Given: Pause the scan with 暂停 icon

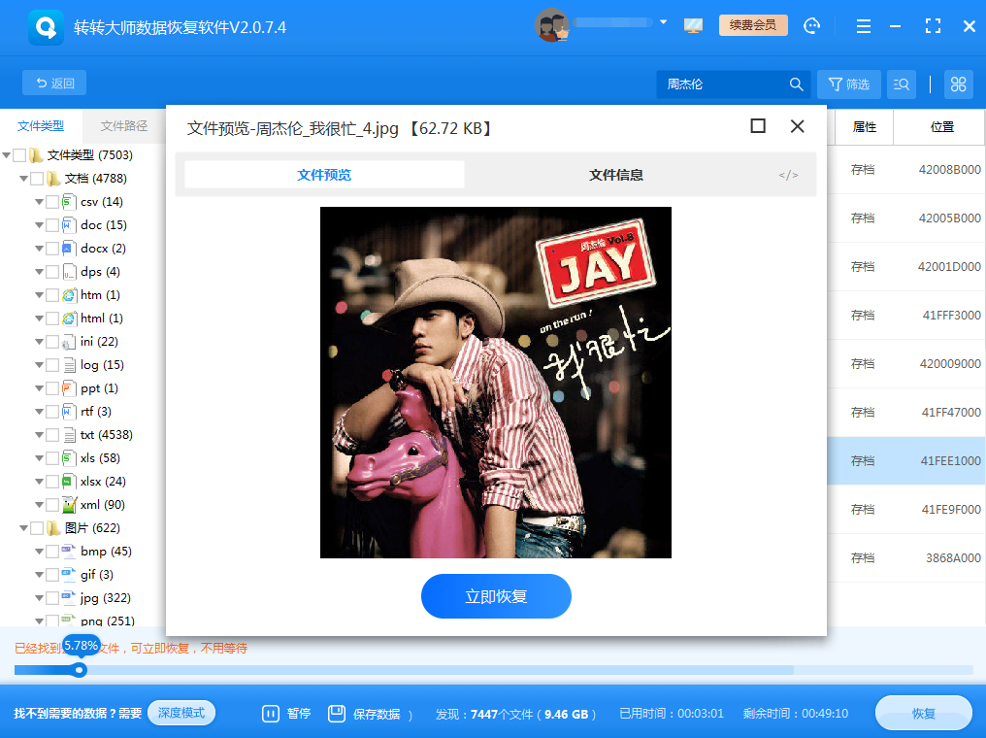Looking at the screenshot, I should click(x=271, y=714).
